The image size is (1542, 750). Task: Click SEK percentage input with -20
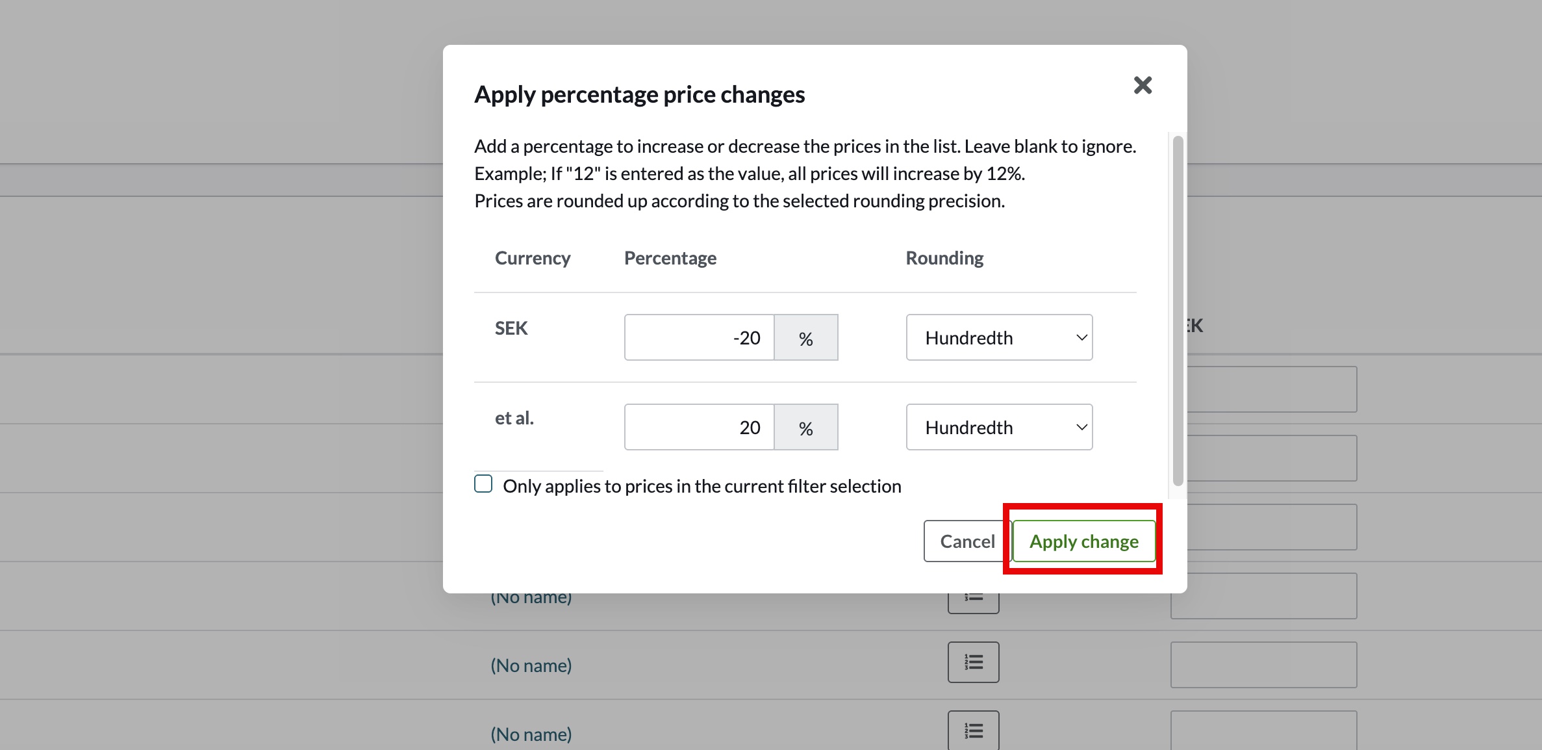(699, 337)
